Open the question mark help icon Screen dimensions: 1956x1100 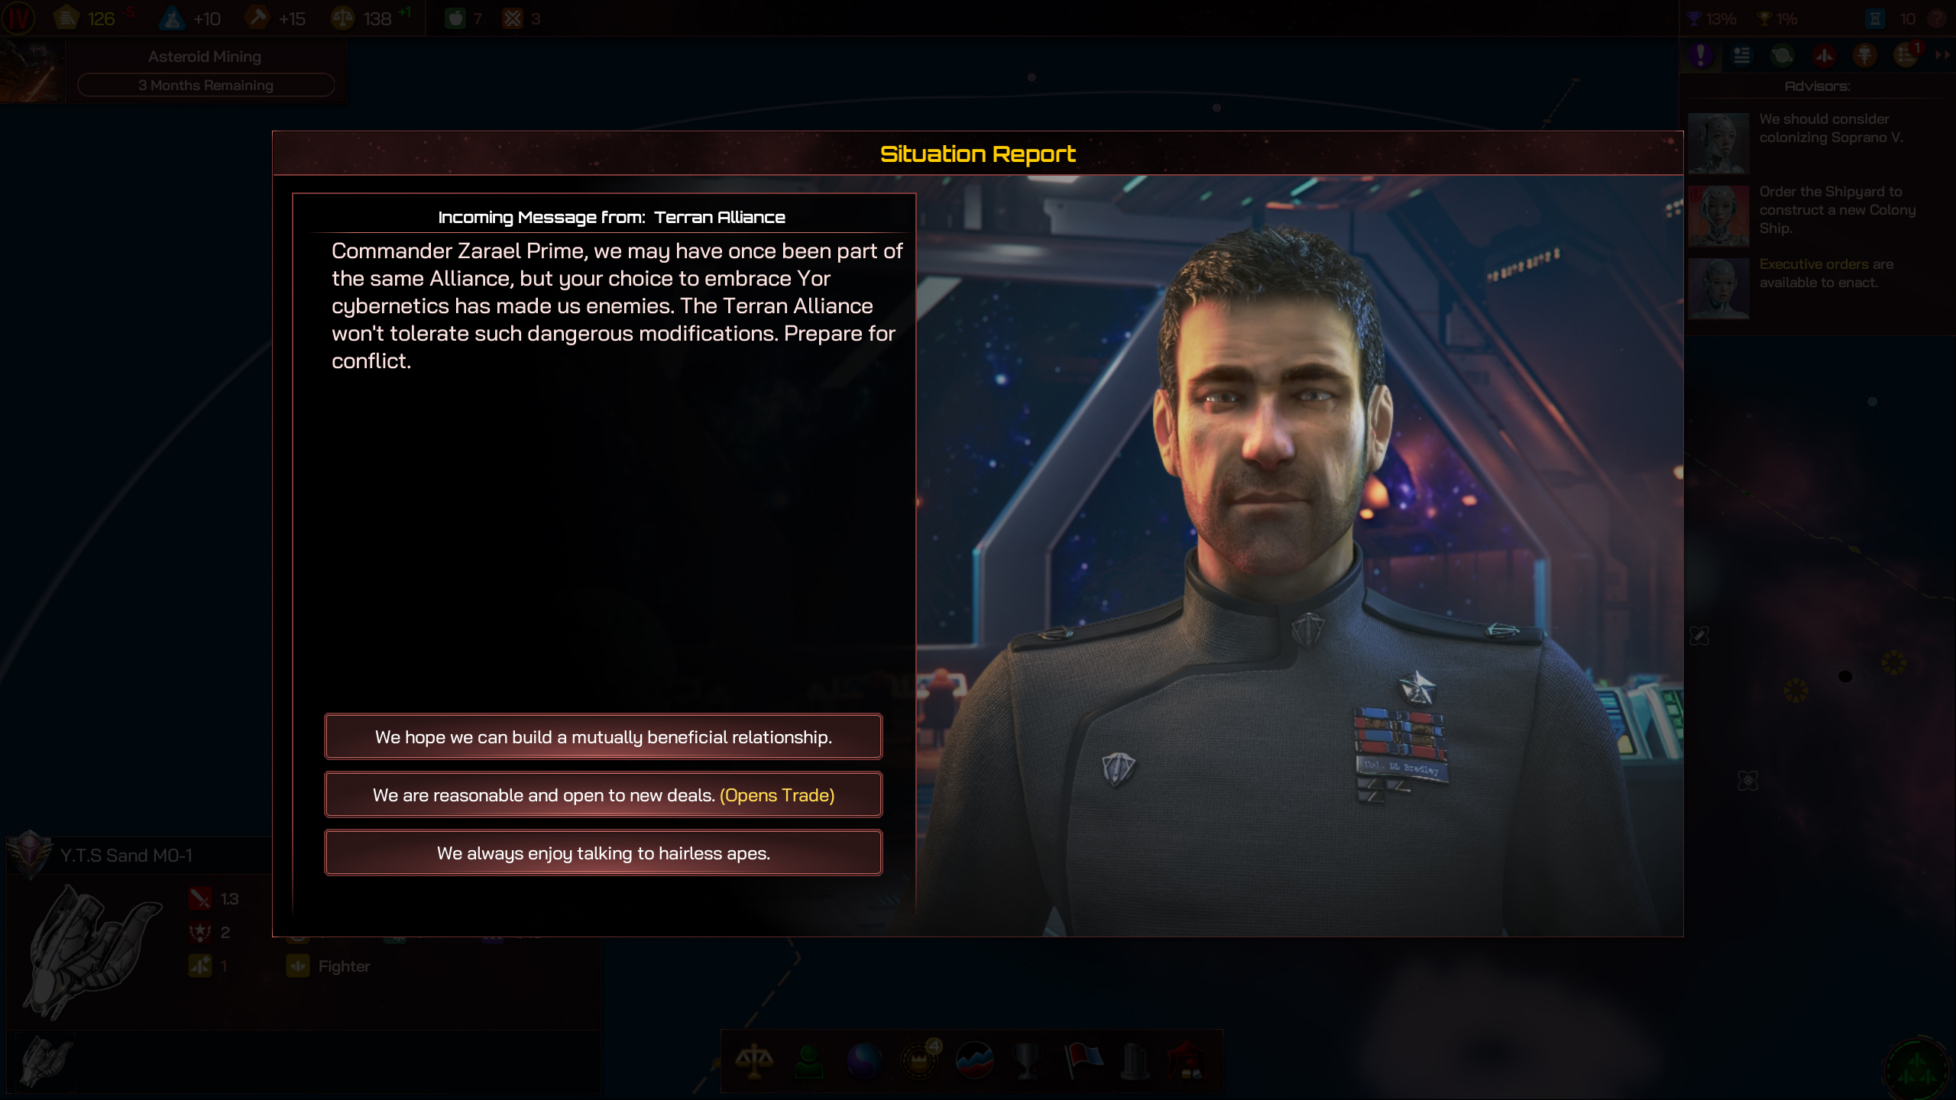pyautogui.click(x=1935, y=18)
